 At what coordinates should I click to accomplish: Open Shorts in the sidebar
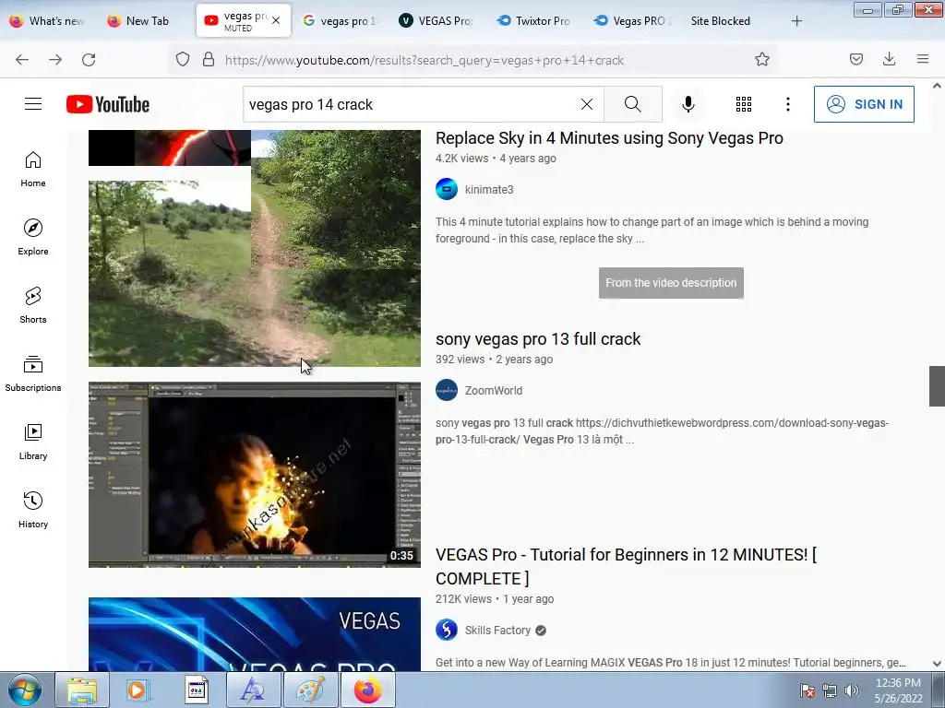coord(33,305)
